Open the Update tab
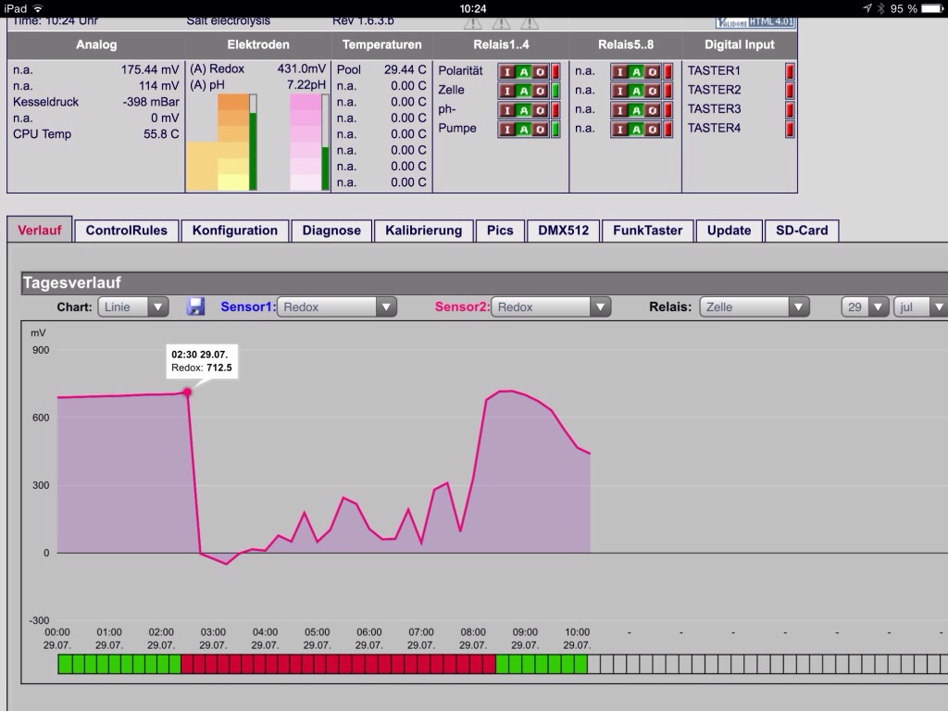The image size is (948, 711). tap(730, 231)
